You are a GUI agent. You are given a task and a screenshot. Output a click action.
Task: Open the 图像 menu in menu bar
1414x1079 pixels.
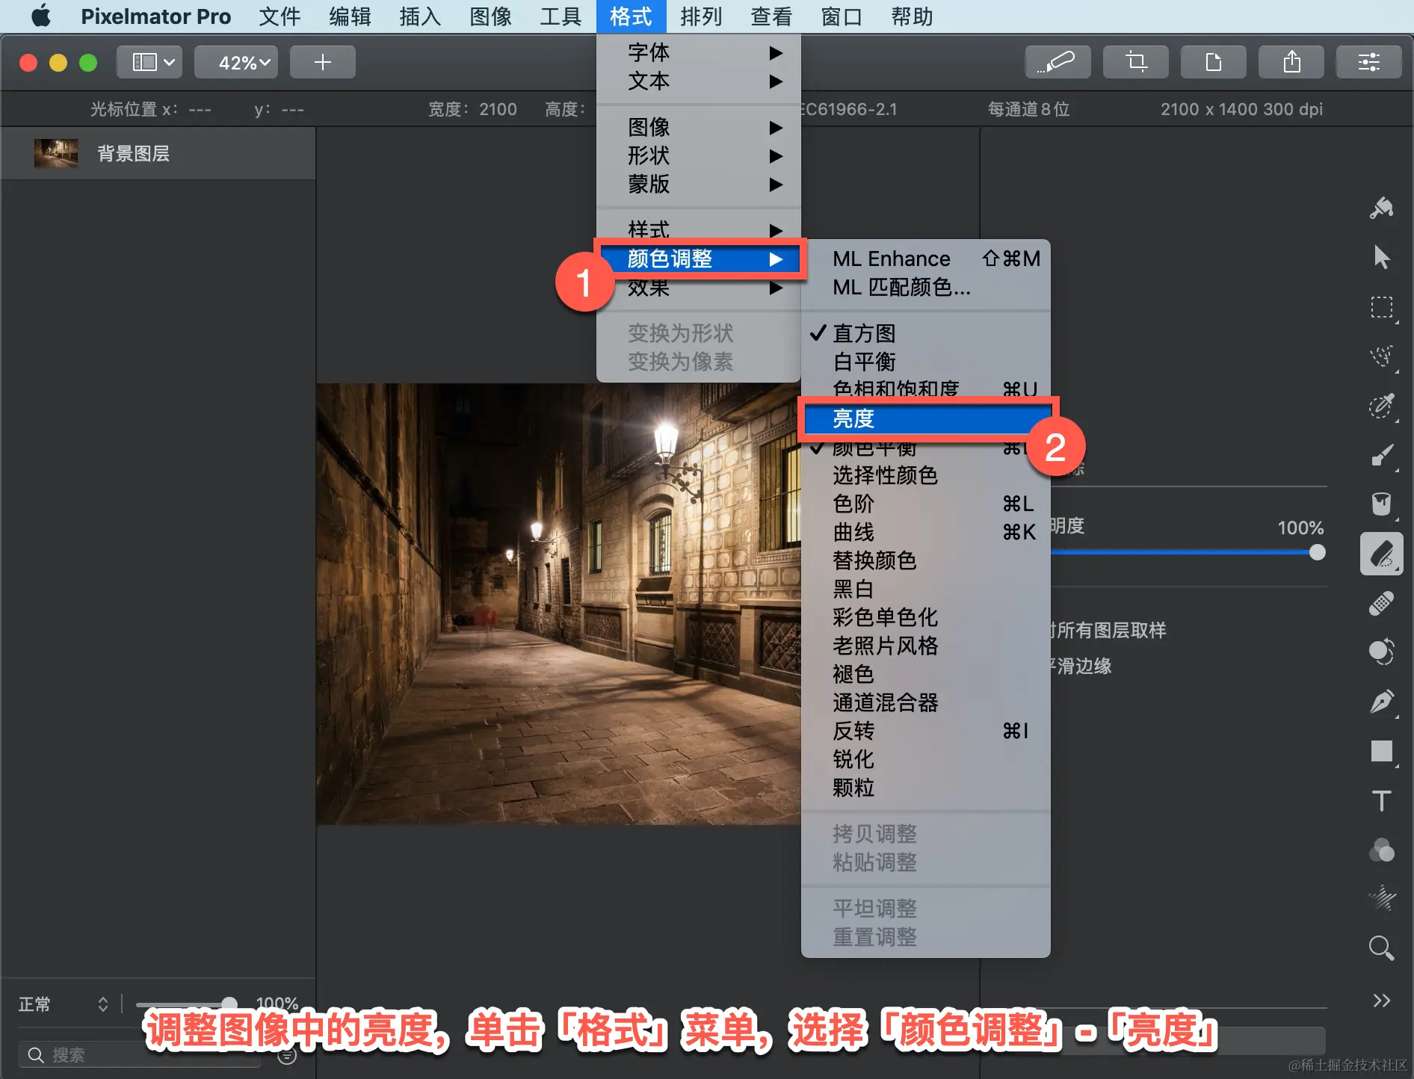pos(490,16)
